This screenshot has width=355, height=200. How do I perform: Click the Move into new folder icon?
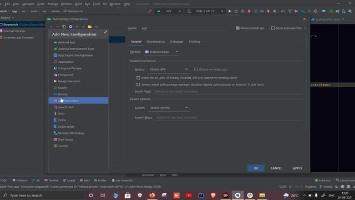pyautogui.click(x=90, y=27)
